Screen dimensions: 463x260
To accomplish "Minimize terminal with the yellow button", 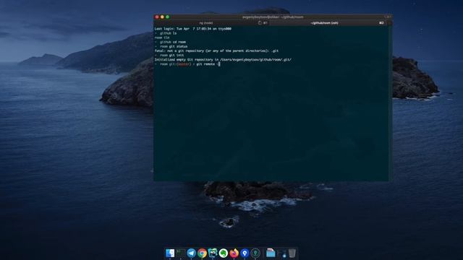I will point(162,17).
